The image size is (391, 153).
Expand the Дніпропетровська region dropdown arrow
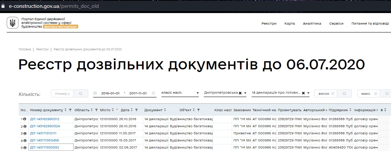(245, 93)
